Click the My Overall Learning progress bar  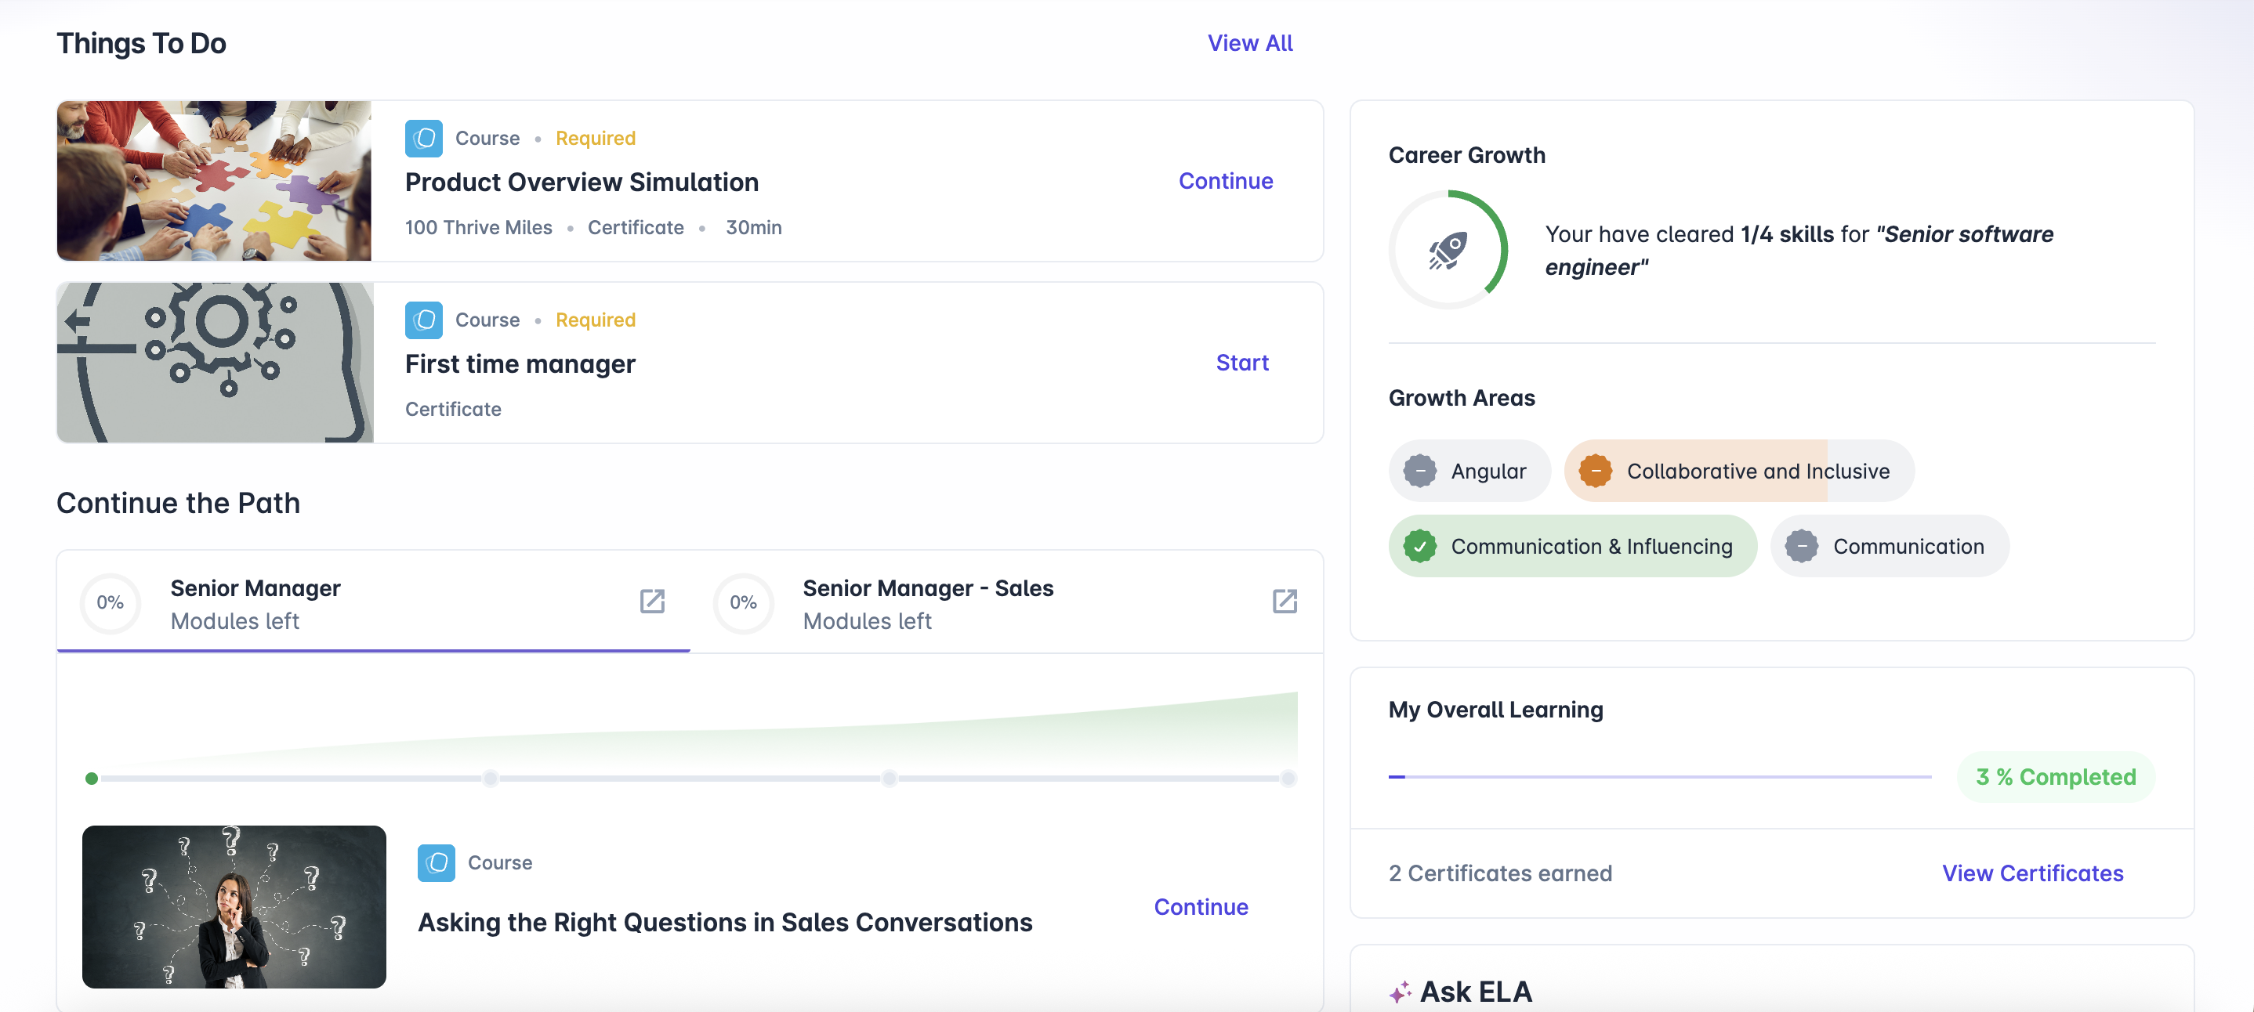[1659, 777]
